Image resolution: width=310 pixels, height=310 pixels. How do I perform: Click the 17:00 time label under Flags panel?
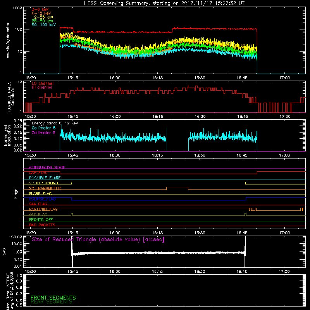point(284,233)
